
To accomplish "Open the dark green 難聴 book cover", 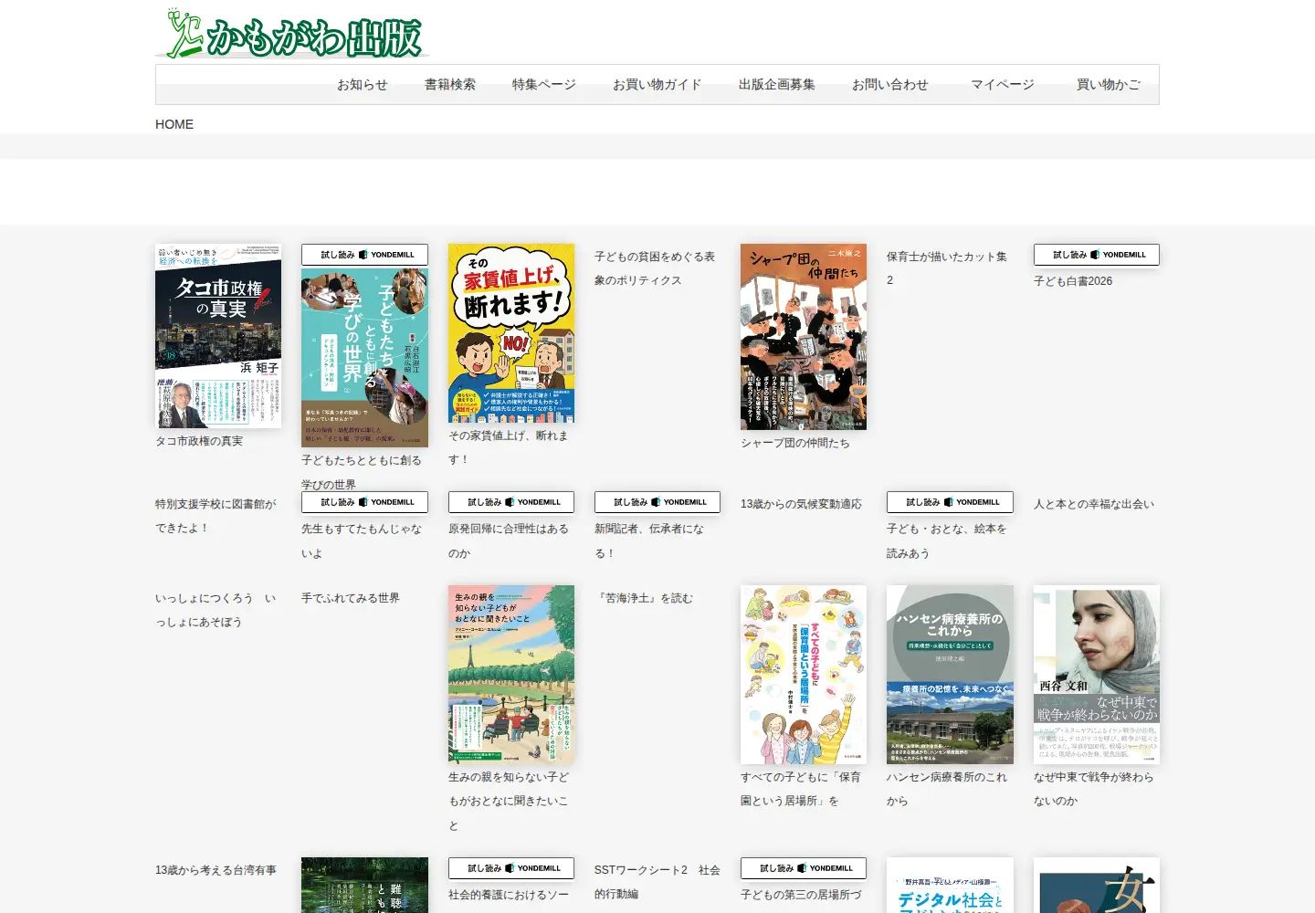I will 364,886.
